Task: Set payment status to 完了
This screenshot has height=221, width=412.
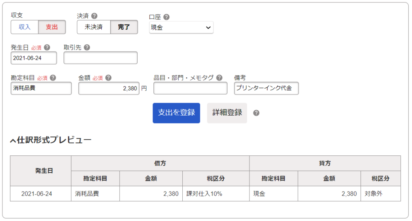Action: [124, 27]
